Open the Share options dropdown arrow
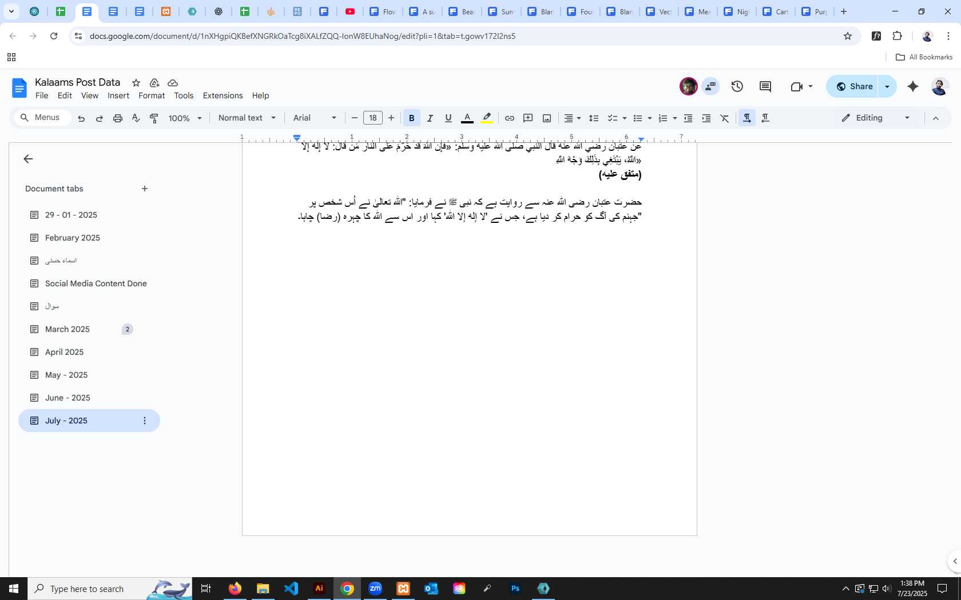Viewport: 961px width, 600px height. coord(887,86)
